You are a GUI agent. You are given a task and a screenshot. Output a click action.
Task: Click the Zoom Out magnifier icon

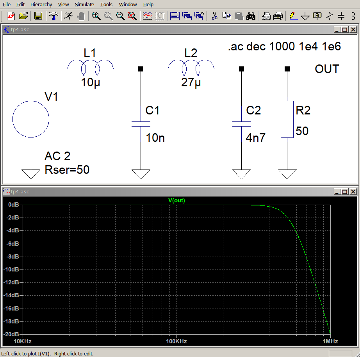[120, 16]
